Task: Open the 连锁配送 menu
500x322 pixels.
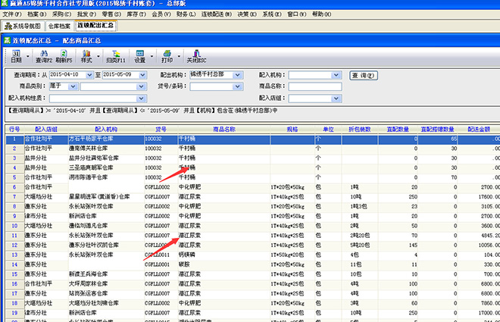Action: coord(217,14)
